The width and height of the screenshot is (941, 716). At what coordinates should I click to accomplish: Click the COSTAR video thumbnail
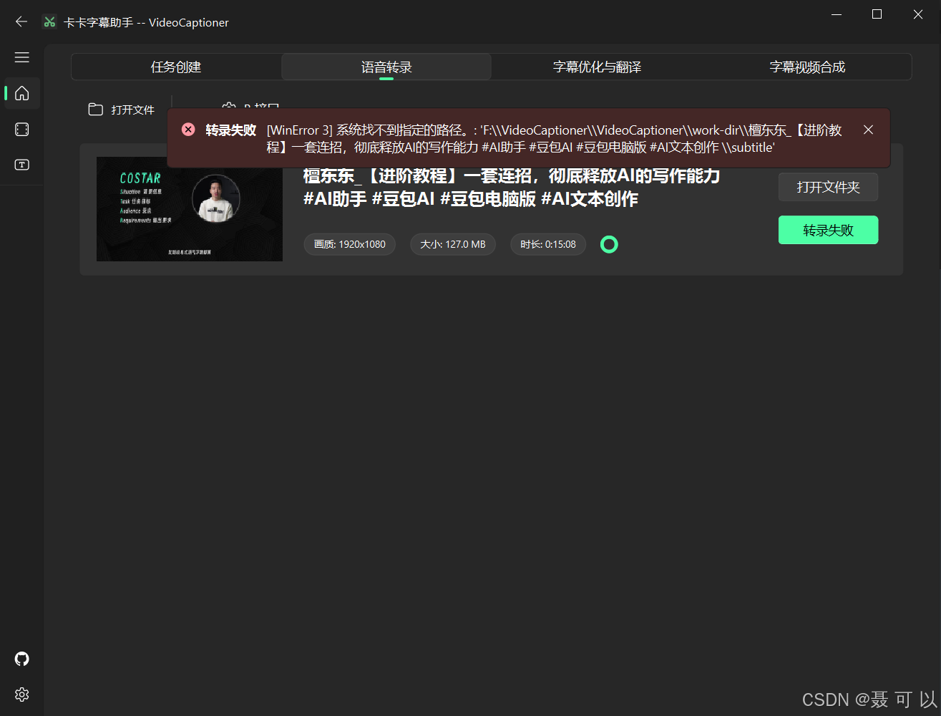pos(190,209)
